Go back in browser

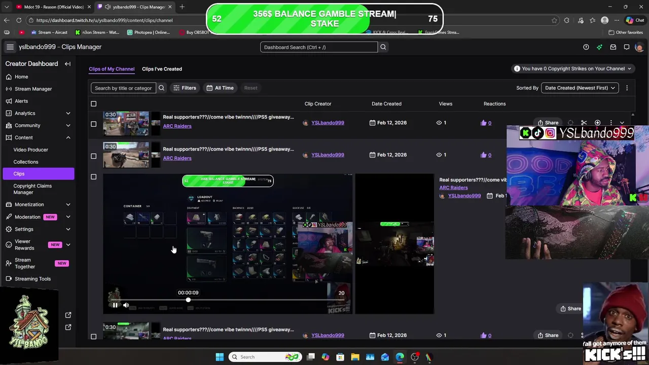click(6, 20)
